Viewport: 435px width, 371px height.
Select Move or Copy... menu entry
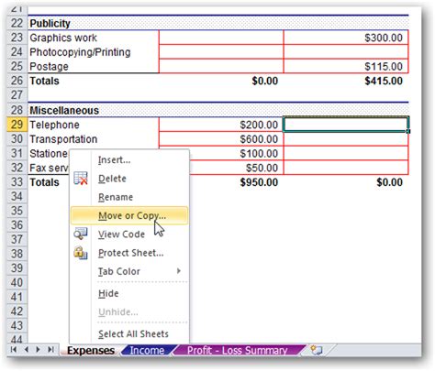pos(129,215)
